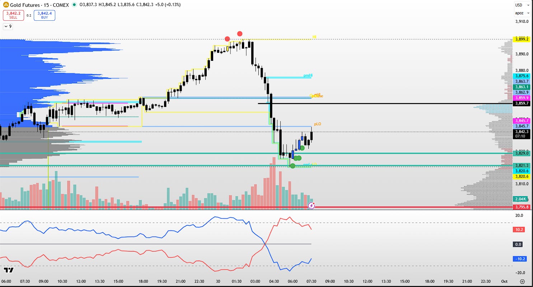Click the cyan 3,875.6 price label
The width and height of the screenshot is (533, 287).
pyautogui.click(x=522, y=76)
